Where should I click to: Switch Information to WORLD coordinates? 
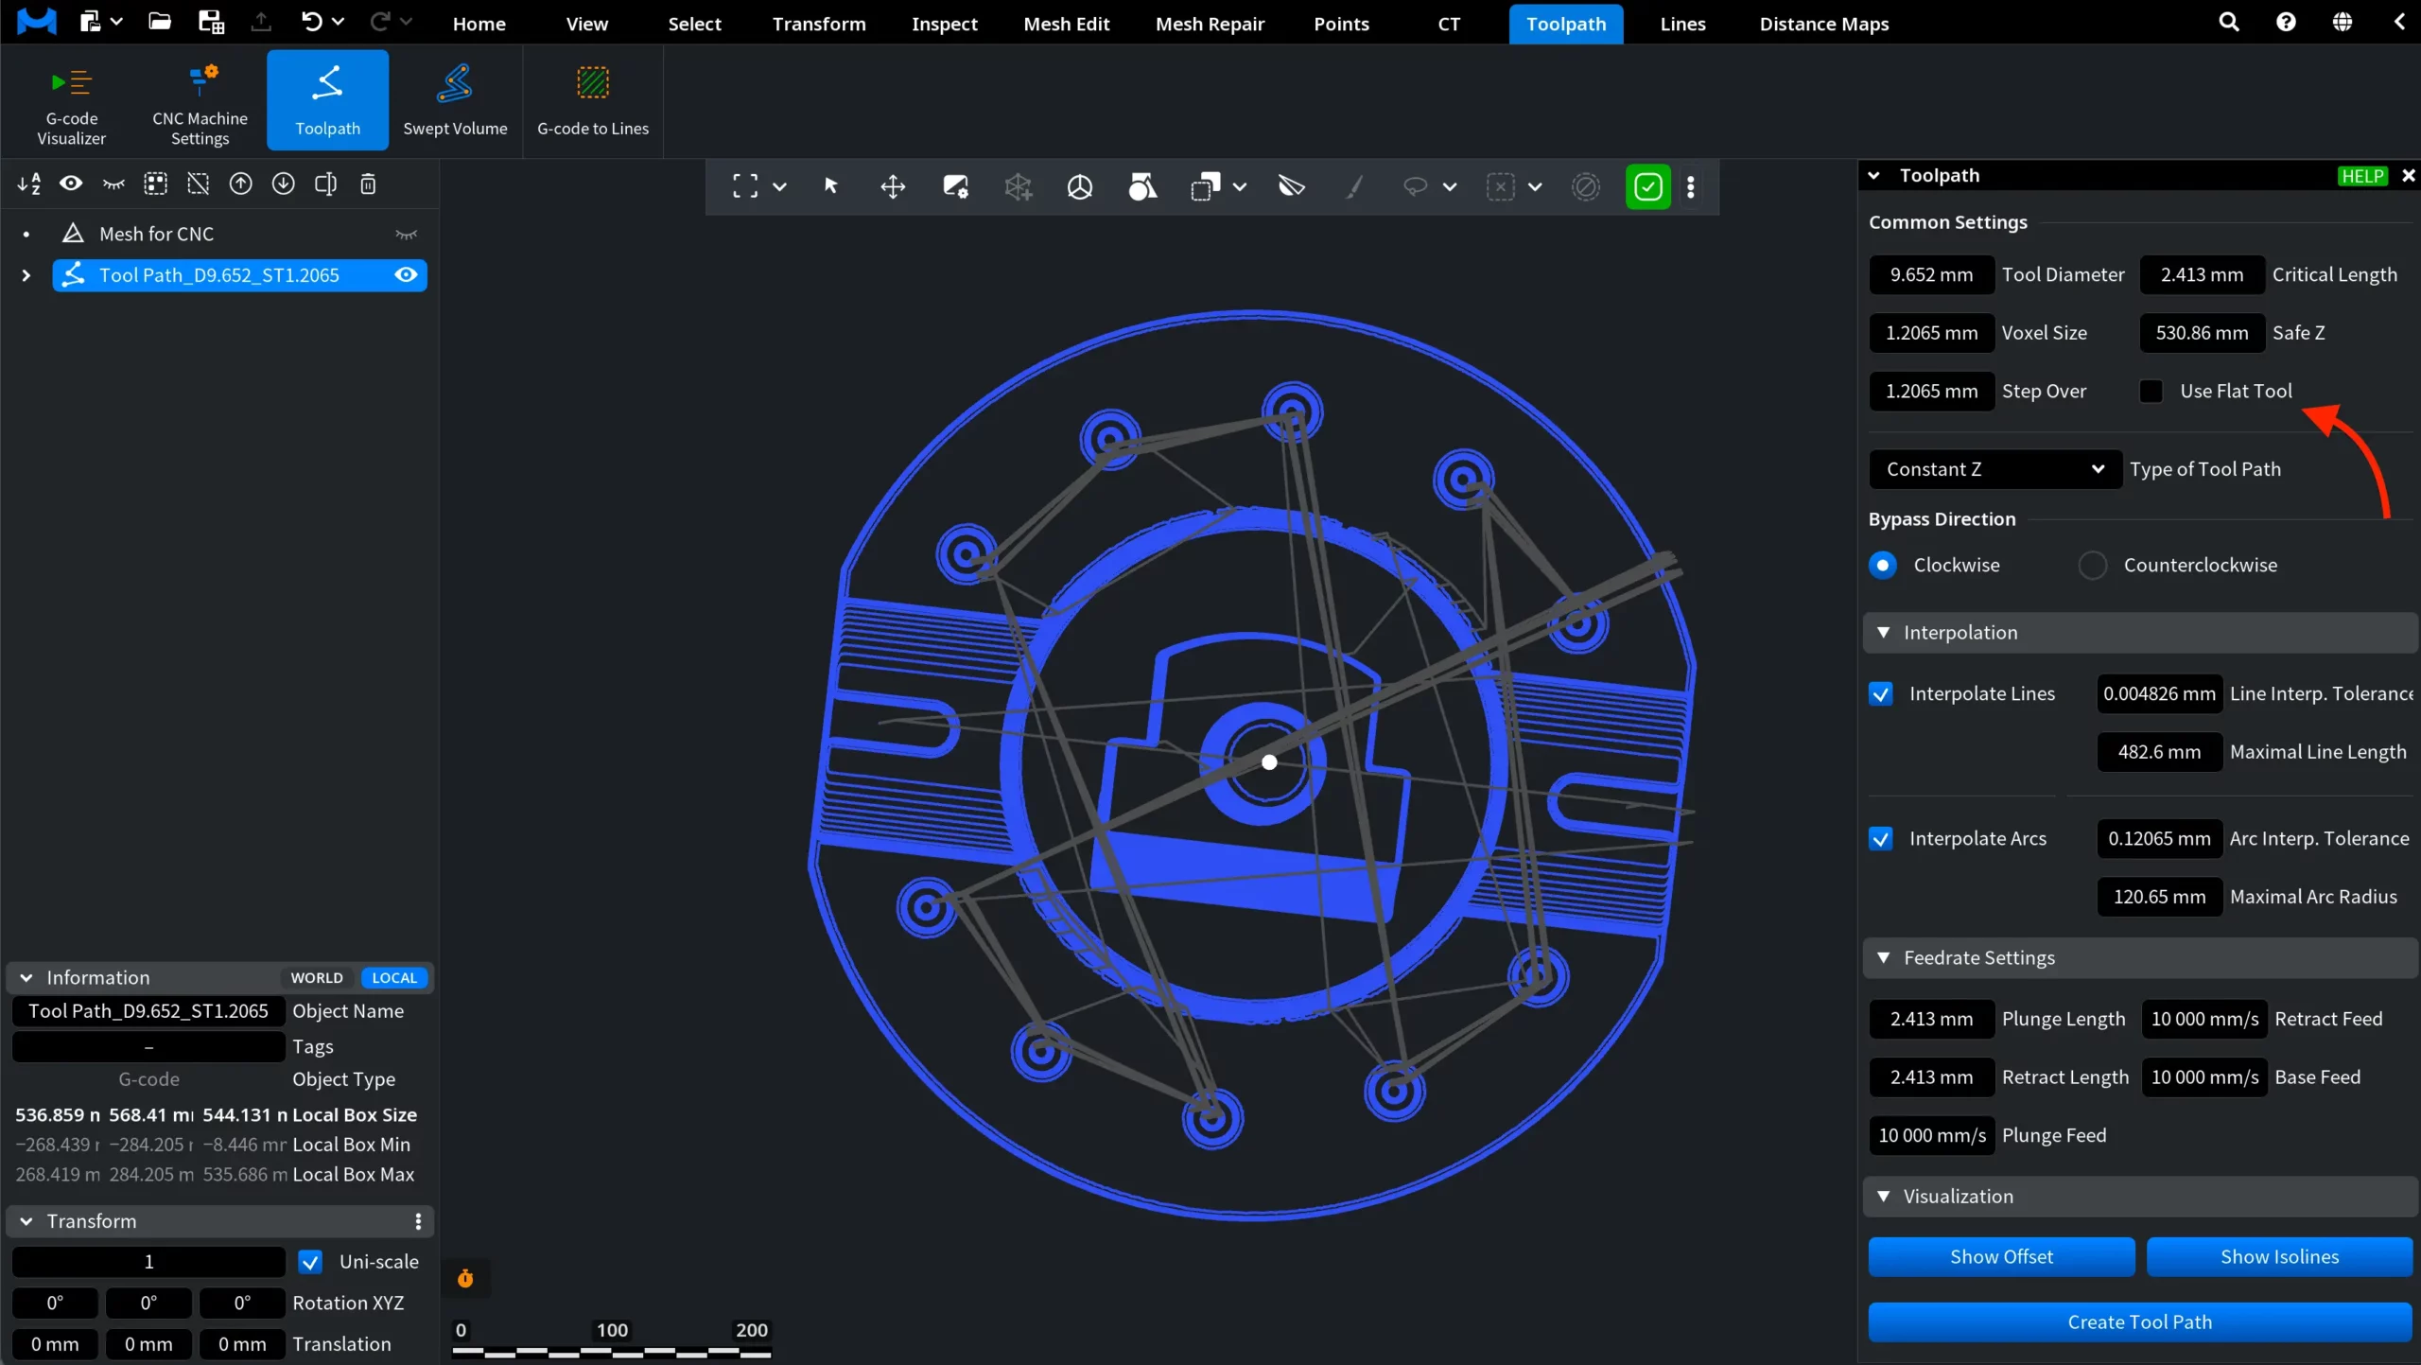pyautogui.click(x=317, y=977)
